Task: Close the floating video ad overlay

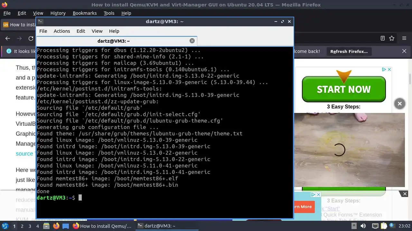Action: pos(399,104)
